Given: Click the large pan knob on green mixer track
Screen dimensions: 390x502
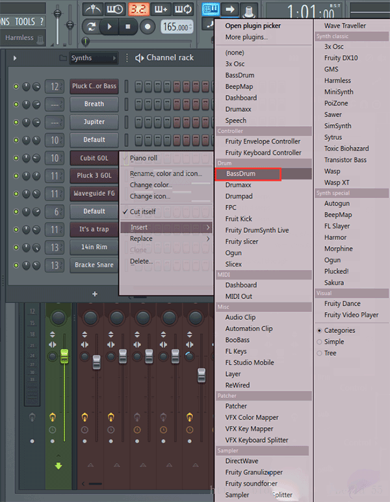Looking at the screenshot, I should pyautogui.click(x=58, y=317).
